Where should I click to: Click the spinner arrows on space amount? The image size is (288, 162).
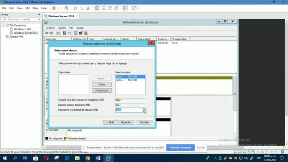click(x=144, y=110)
